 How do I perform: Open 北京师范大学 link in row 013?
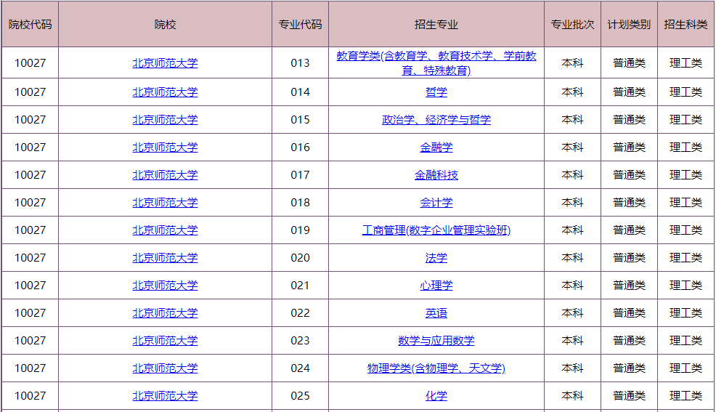tap(165, 63)
